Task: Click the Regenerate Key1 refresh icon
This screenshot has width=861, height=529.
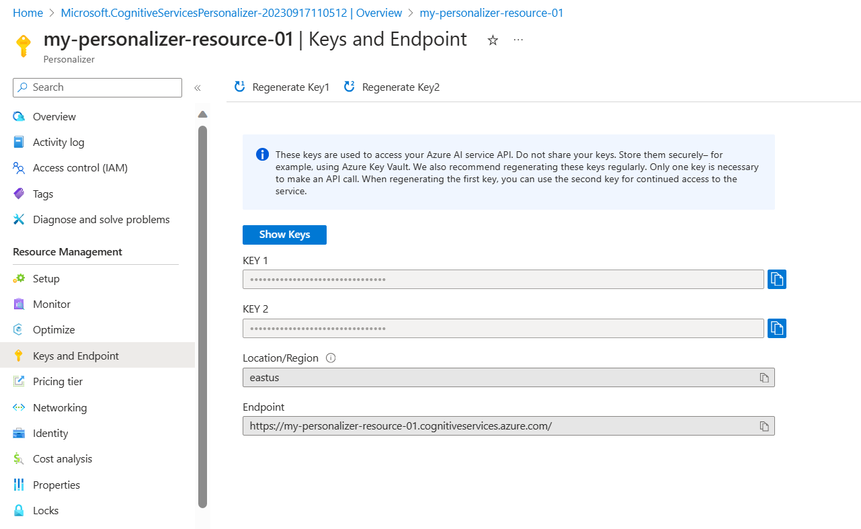Action: (x=239, y=87)
